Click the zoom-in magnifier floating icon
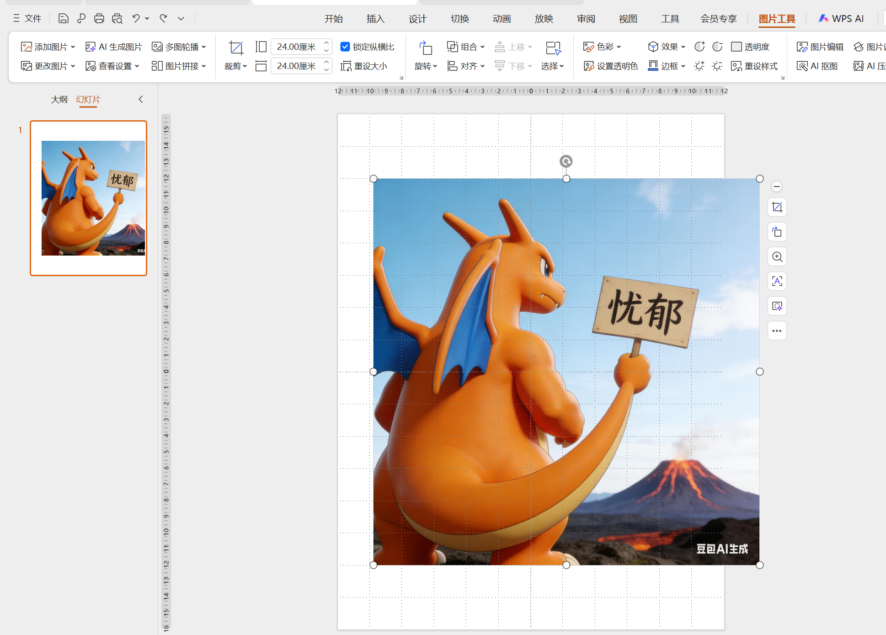 777,257
